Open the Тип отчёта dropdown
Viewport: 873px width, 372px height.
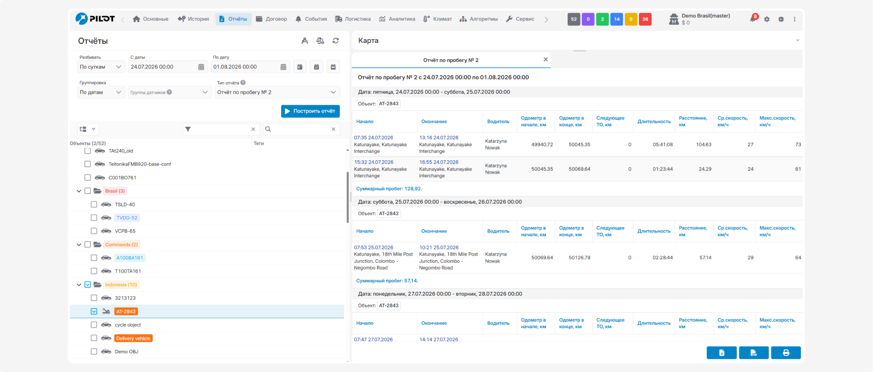[x=277, y=92]
